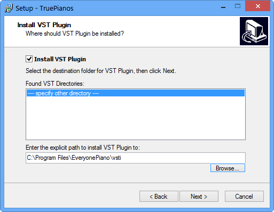Minimize the Setup - TruePianos window
Screen dimensions: 274x212
(223, 7)
